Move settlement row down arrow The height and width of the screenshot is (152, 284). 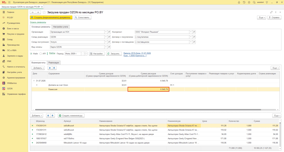(x=54, y=68)
